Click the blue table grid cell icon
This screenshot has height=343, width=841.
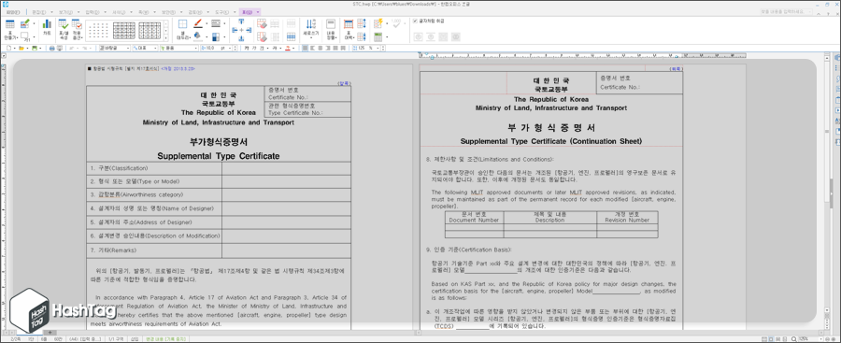(x=291, y=36)
